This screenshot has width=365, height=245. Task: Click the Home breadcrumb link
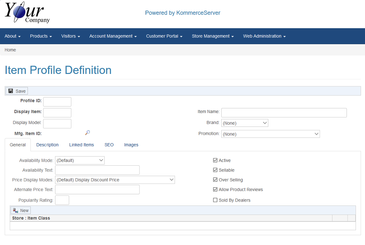click(x=10, y=50)
